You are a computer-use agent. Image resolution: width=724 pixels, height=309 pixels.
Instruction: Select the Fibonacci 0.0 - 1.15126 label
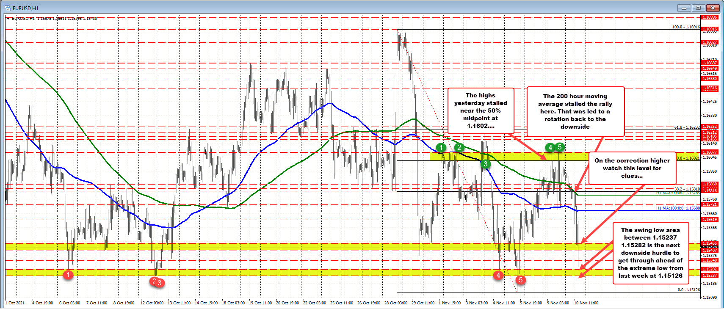688,290
